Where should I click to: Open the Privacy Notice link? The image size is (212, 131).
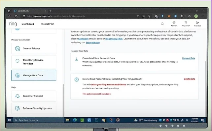click(x=93, y=42)
